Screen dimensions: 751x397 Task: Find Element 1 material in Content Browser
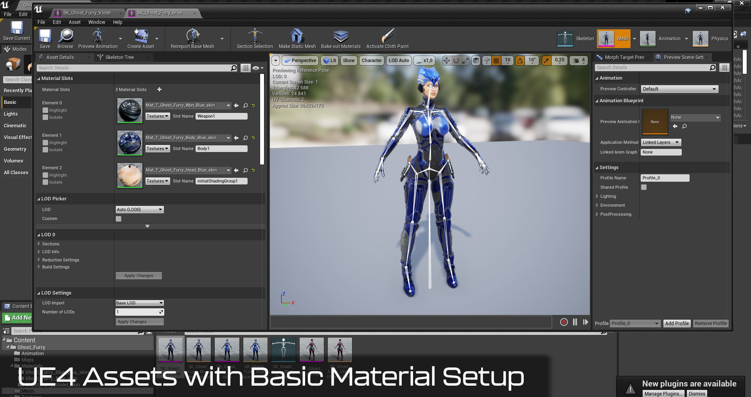[246, 138]
